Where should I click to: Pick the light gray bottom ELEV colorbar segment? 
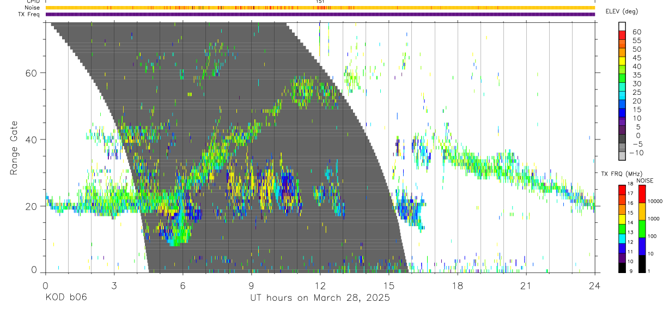pyautogui.click(x=622, y=156)
